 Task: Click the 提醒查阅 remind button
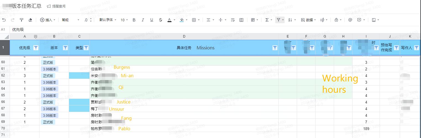tap(56, 6)
